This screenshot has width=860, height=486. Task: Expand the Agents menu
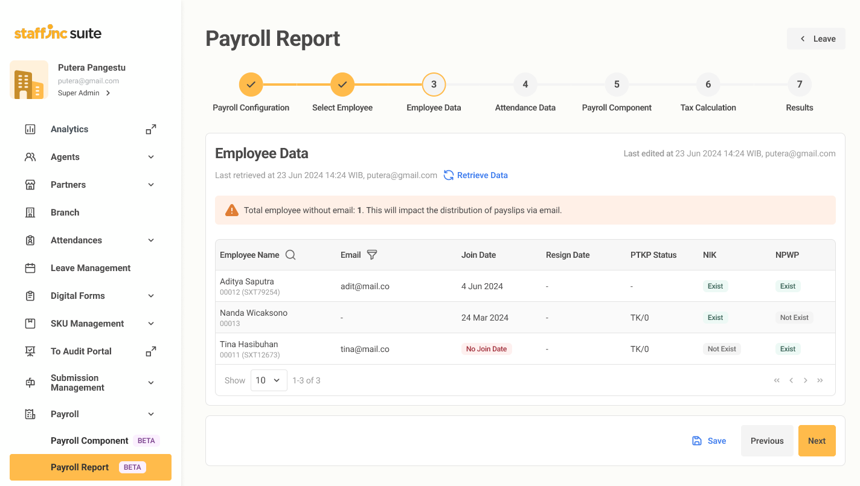[x=151, y=157]
